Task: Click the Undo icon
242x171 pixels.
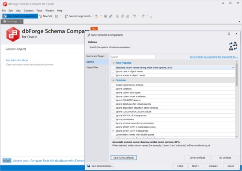Action: point(134,16)
